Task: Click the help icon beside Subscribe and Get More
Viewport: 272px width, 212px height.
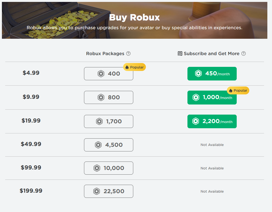Action: pos(244,53)
